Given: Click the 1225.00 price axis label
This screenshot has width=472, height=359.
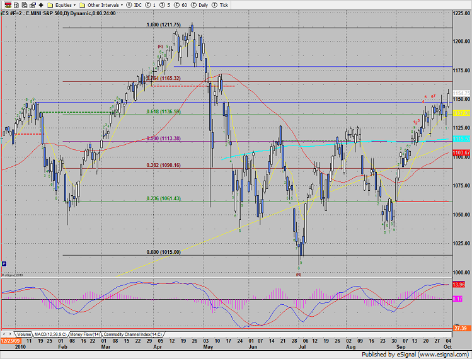Looking at the screenshot, I should tap(462, 14).
